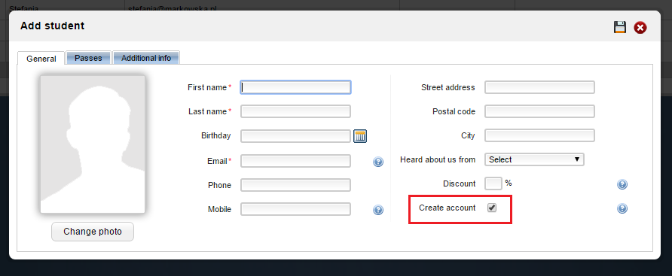Click the student photo placeholder
This screenshot has height=276, width=672.
coord(93,144)
